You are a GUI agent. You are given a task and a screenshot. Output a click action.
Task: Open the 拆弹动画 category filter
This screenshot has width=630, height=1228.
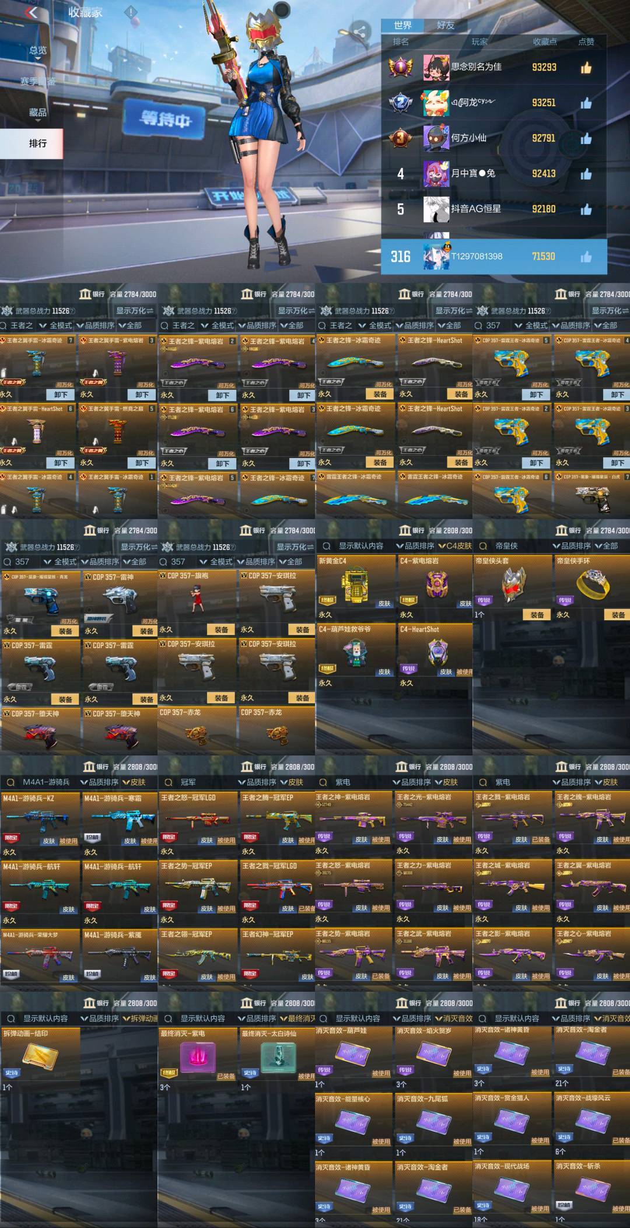click(x=140, y=1019)
